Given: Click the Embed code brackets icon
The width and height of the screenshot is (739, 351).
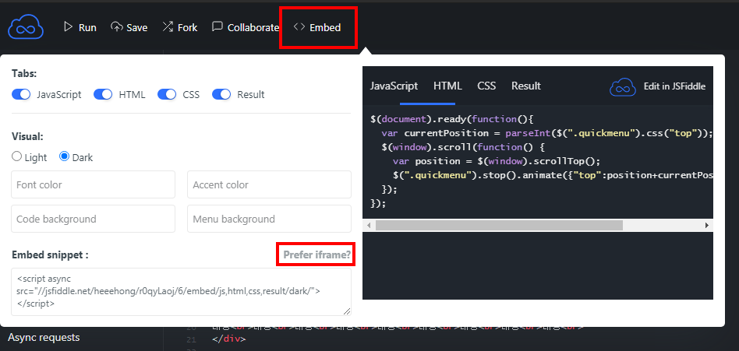Looking at the screenshot, I should pyautogui.click(x=299, y=26).
